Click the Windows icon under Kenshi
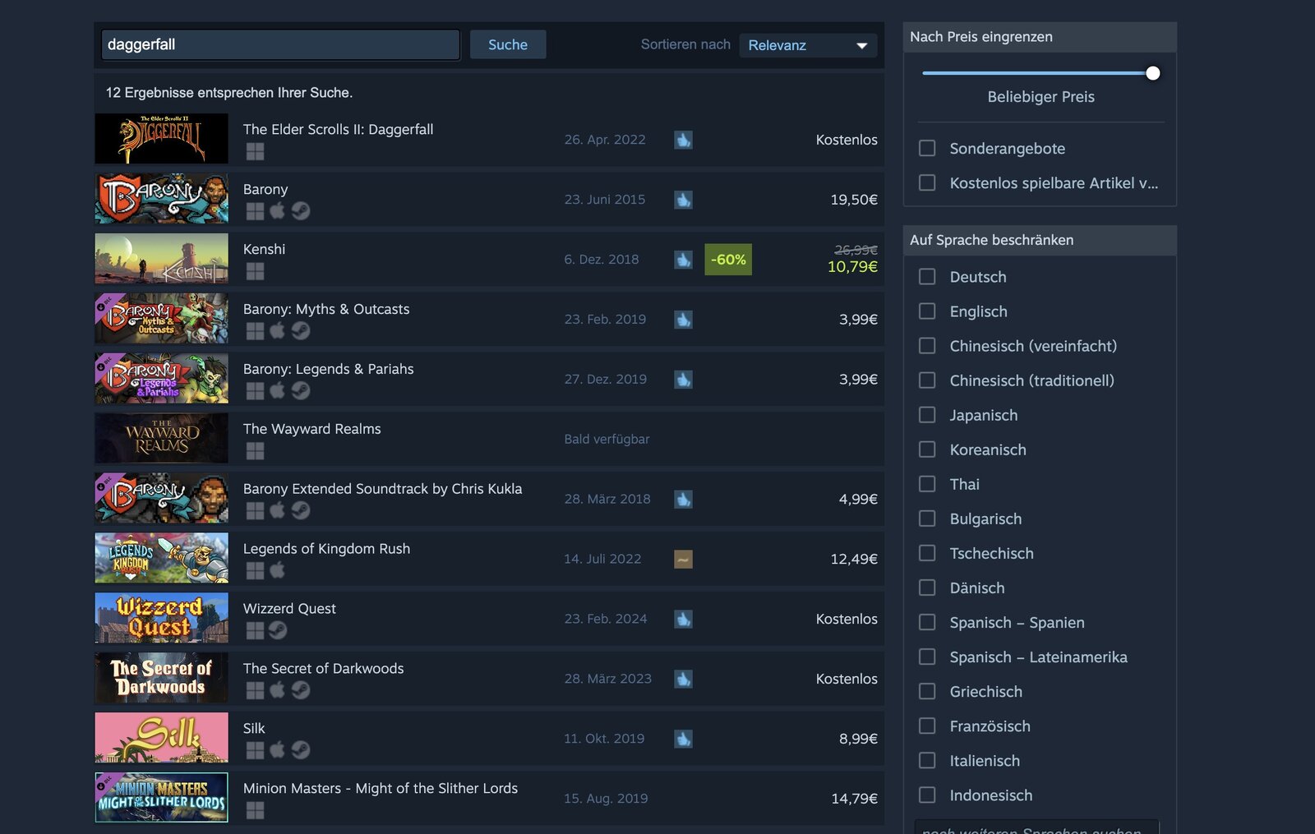Image resolution: width=1315 pixels, height=834 pixels. click(x=256, y=271)
